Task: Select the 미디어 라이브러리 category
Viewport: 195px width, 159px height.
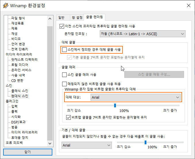Action: pyautogui.click(x=19, y=55)
